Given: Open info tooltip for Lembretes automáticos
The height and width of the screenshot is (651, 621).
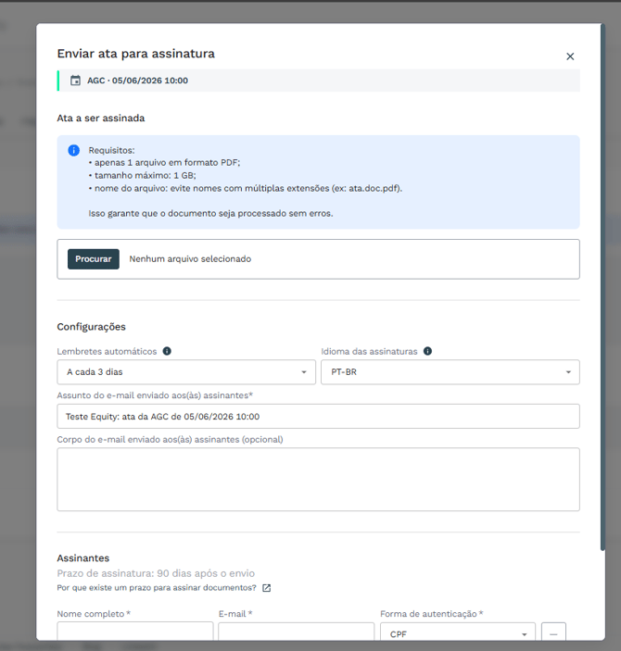Looking at the screenshot, I should [x=167, y=351].
